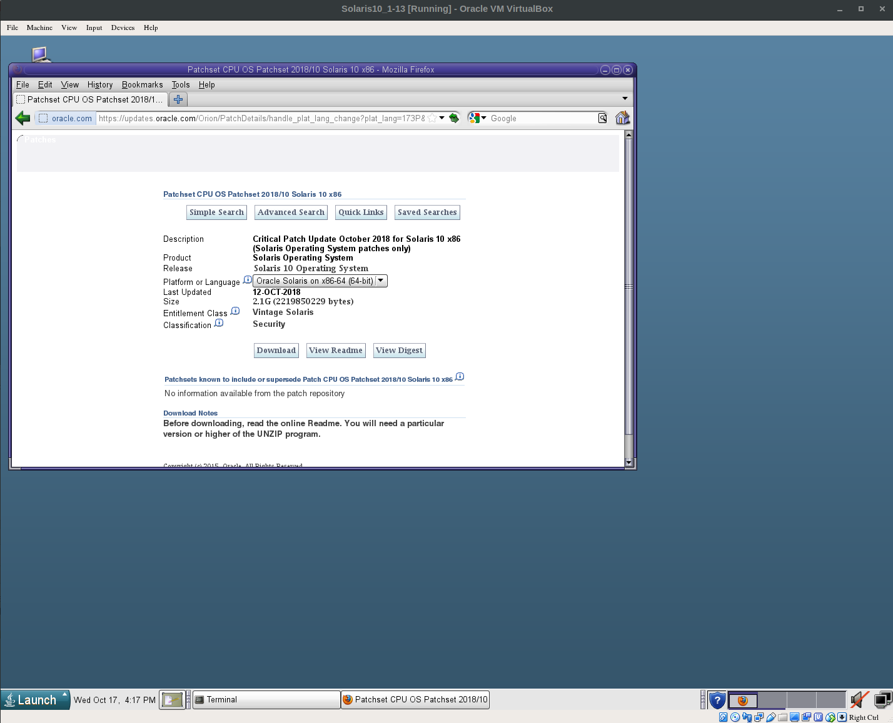Screen dimensions: 893x723
Task: Select the Patchset CPU OS Patchset browser tab
Action: tap(90, 99)
